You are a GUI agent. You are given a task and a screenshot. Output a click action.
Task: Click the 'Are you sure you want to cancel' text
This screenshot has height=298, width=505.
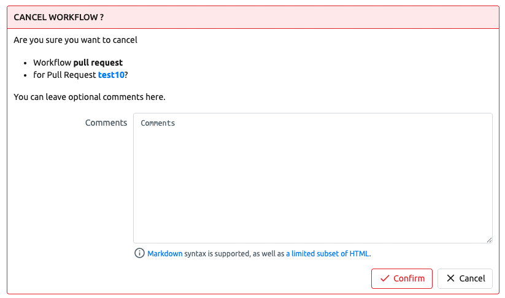pos(75,40)
